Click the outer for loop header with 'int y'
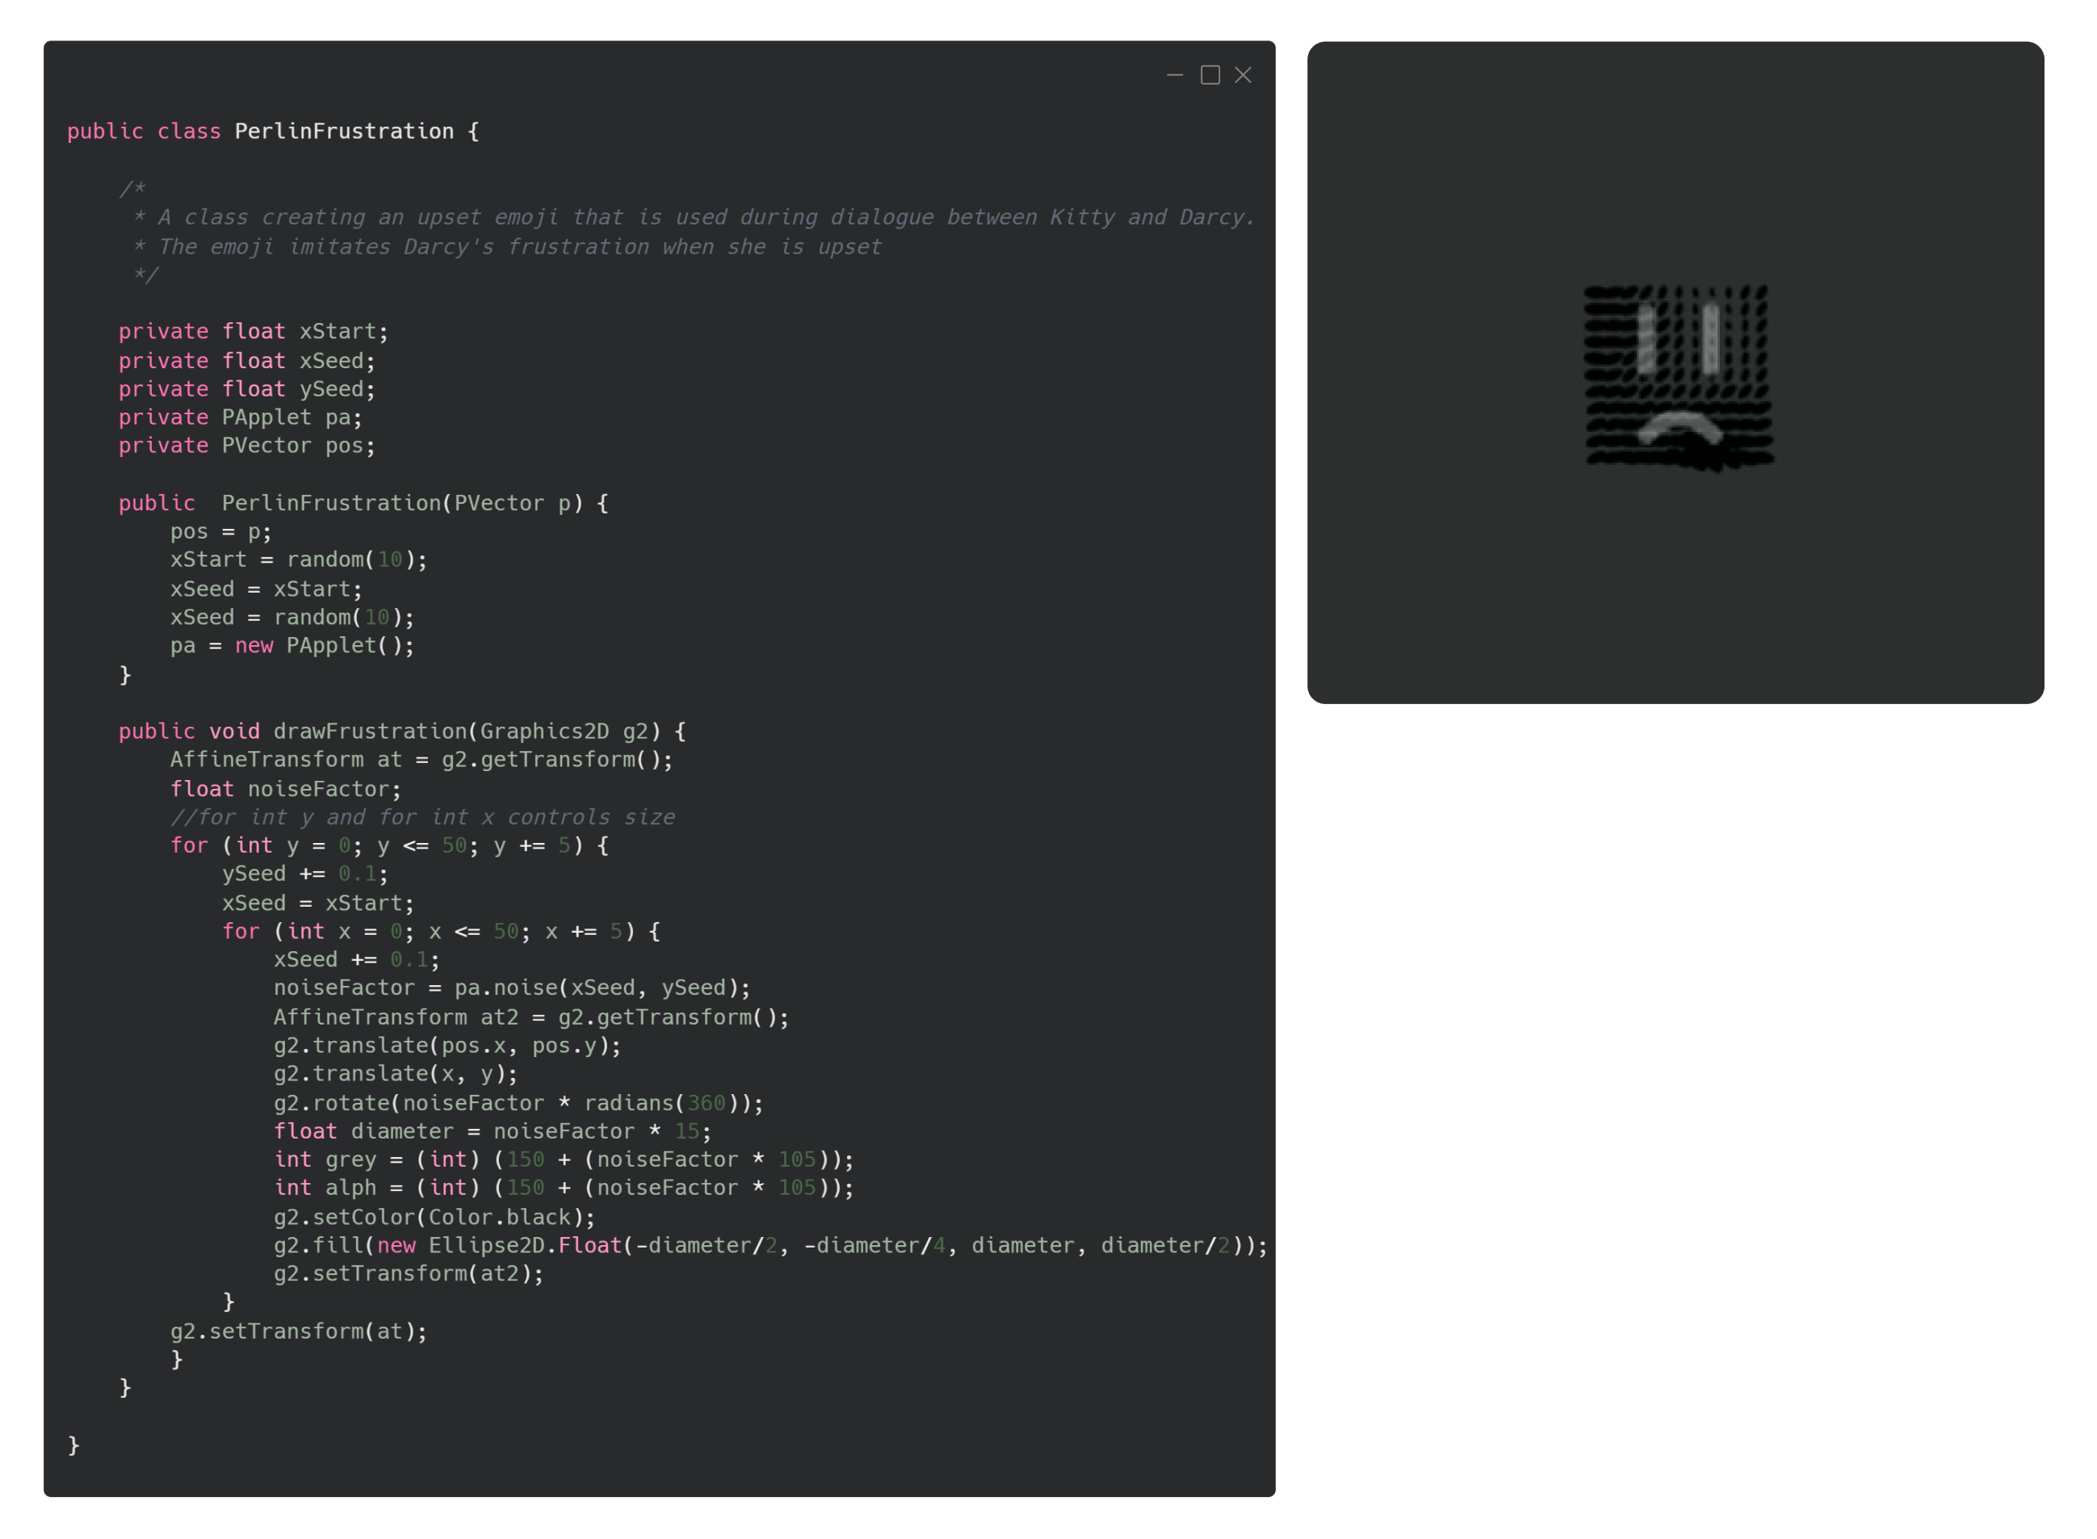The width and height of the screenshot is (2097, 1539). (388, 845)
